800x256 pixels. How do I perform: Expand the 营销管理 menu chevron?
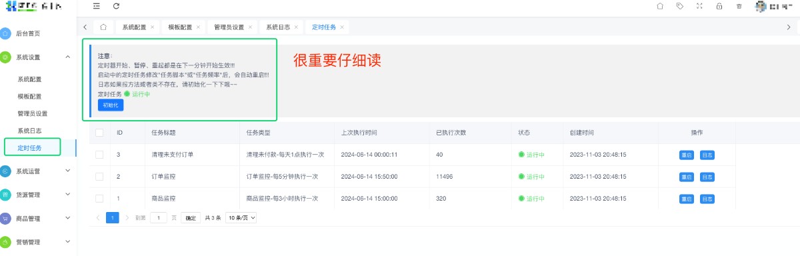tap(68, 242)
